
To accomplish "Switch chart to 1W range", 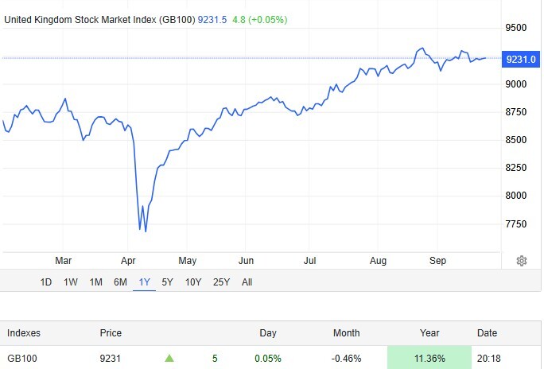I will 71,282.
